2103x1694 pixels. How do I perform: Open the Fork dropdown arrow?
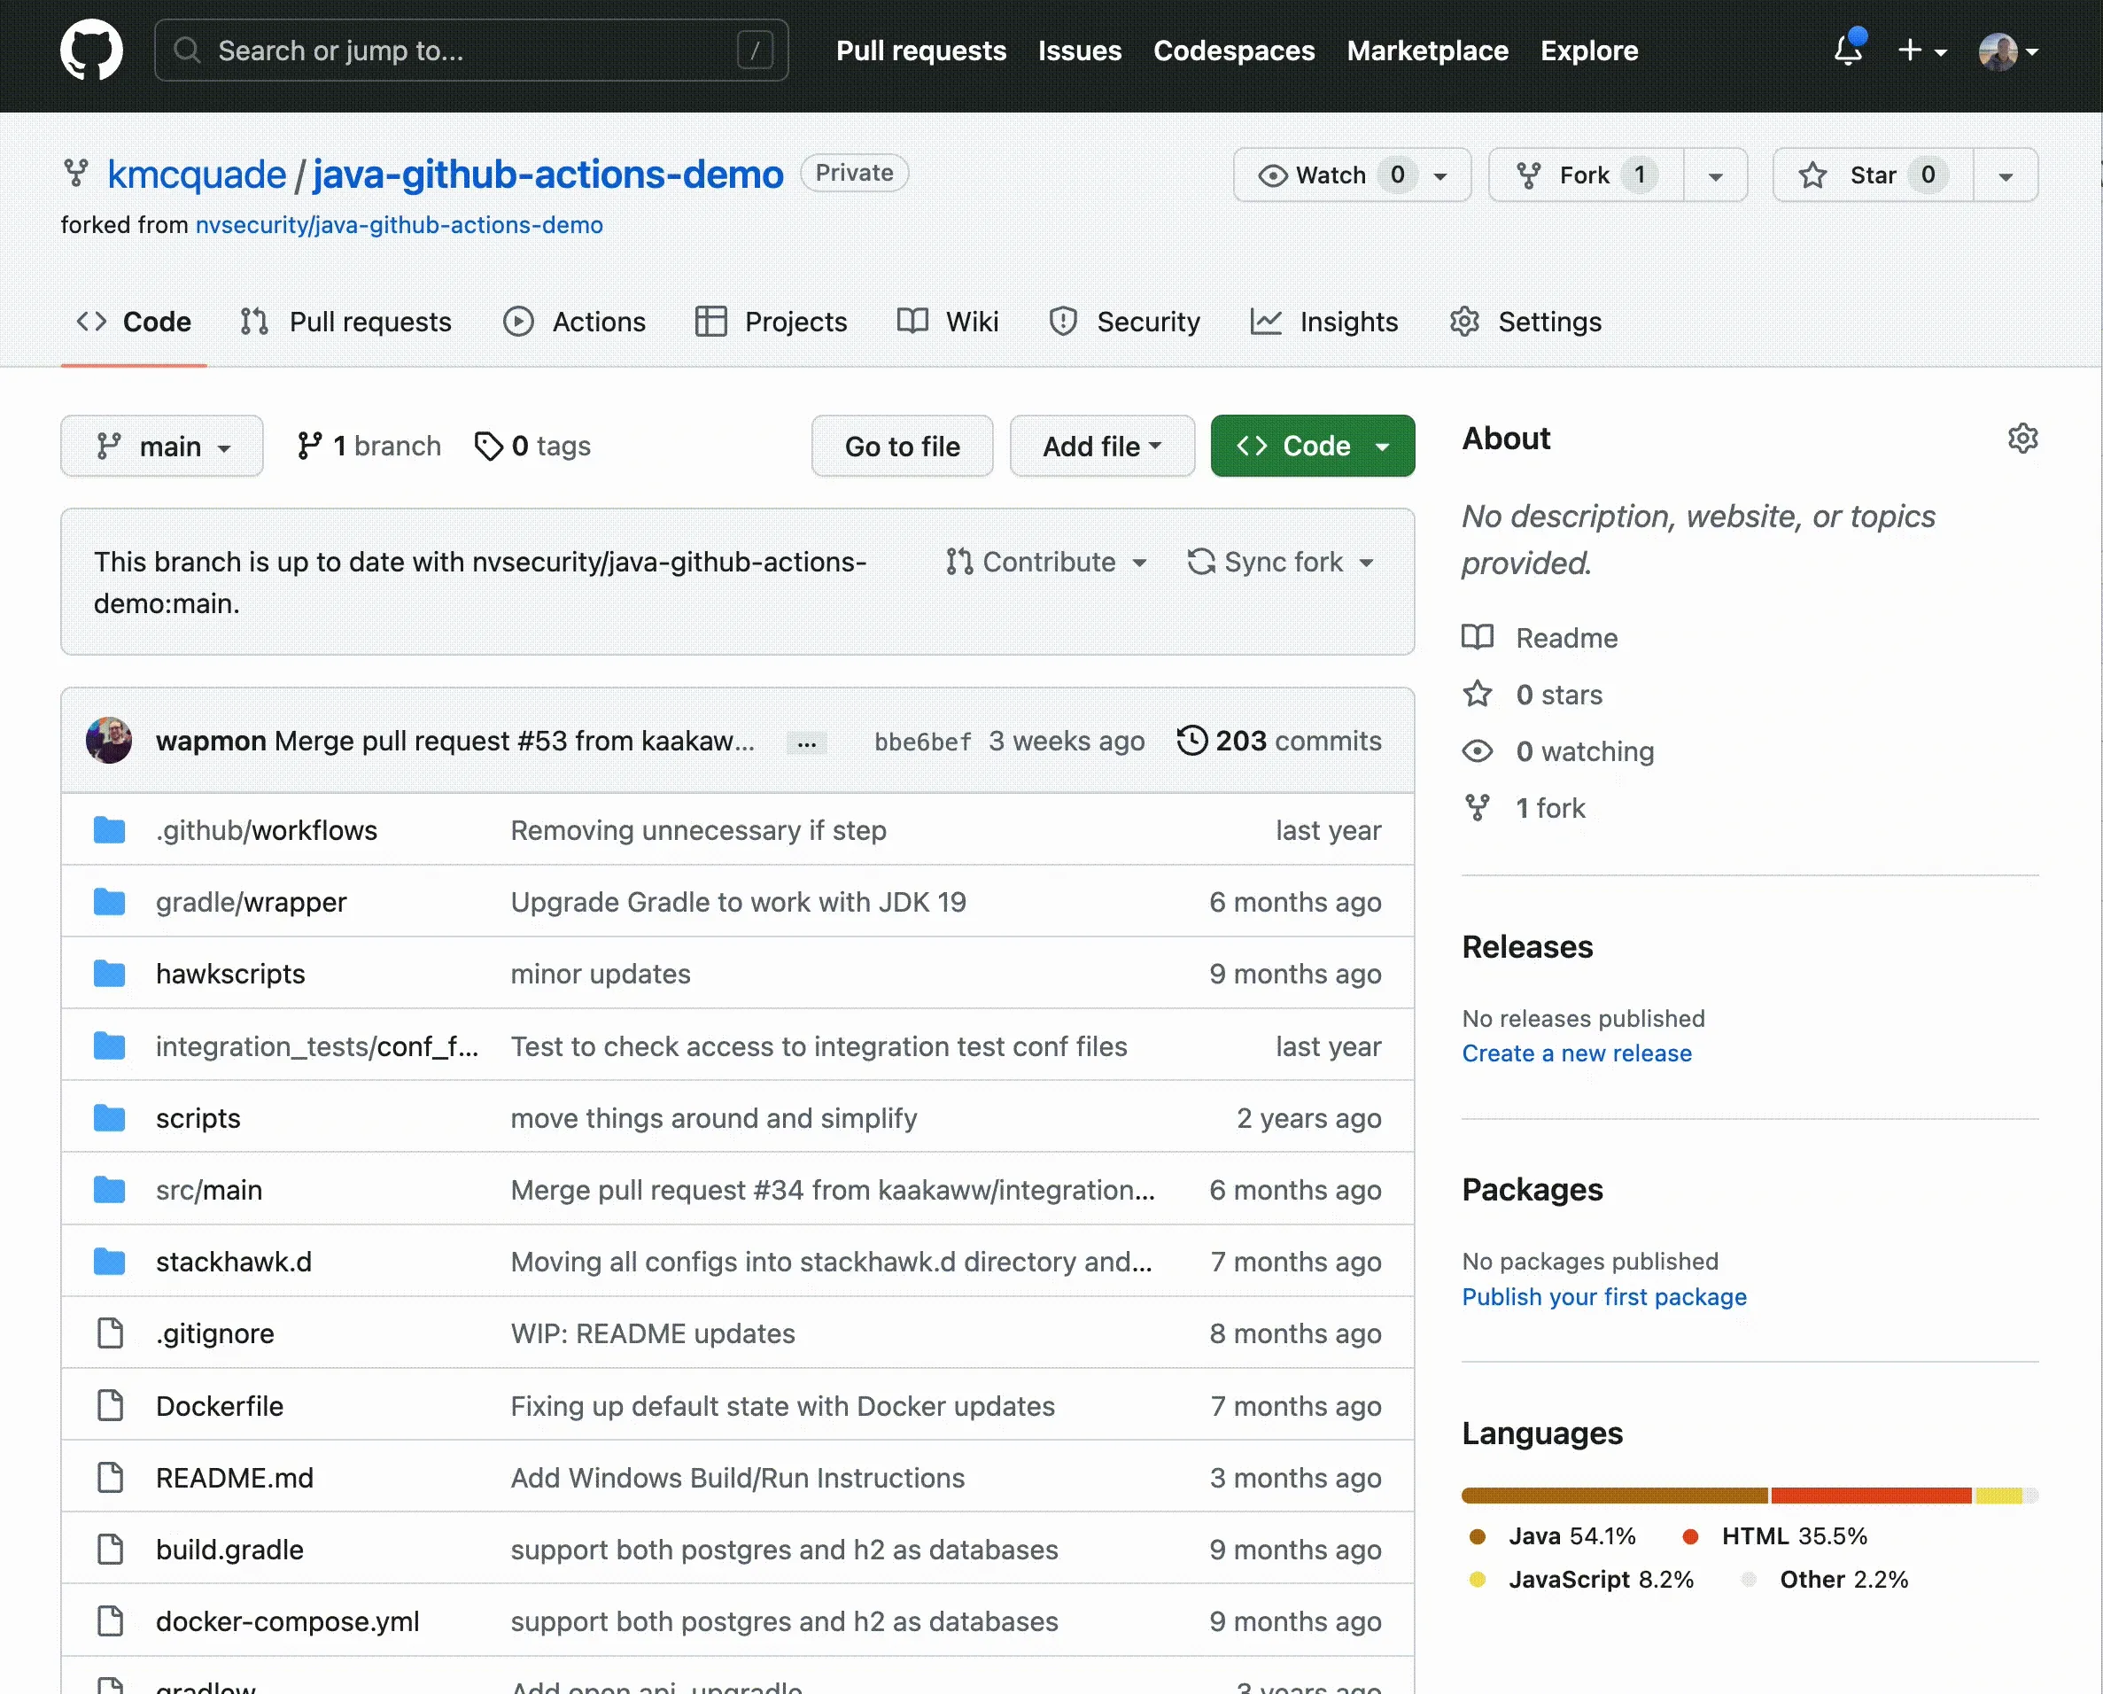[x=1716, y=176]
